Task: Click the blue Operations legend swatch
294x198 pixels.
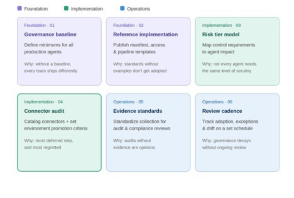Action: pyautogui.click(x=122, y=8)
